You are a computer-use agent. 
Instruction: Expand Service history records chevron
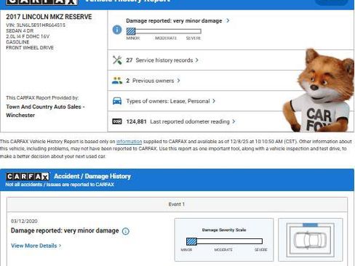pyautogui.click(x=197, y=60)
